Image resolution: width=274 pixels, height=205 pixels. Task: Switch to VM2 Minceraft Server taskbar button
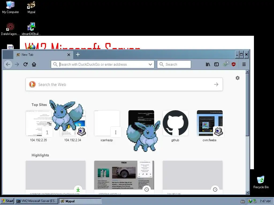[36, 201]
